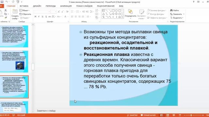Image resolution: width=209 pixels, height=117 pixels.
Task: Switch to Reading view in status bar
Action: pos(174,115)
